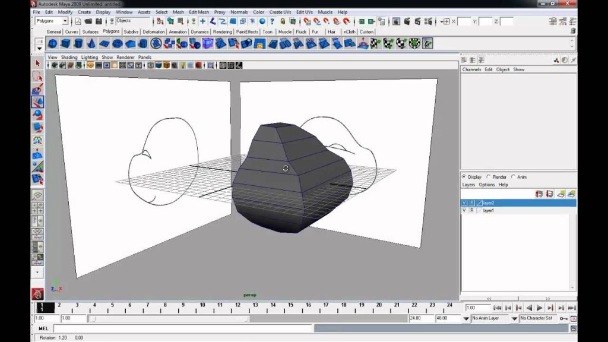This screenshot has width=608, height=342.
Task: Click create layer from selected icon
Action: [x=571, y=194]
